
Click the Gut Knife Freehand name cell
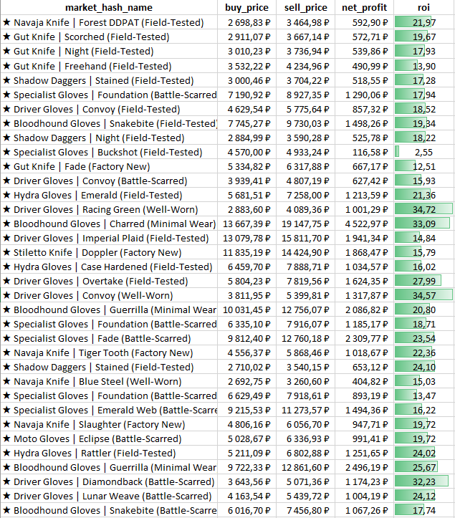coord(109,66)
